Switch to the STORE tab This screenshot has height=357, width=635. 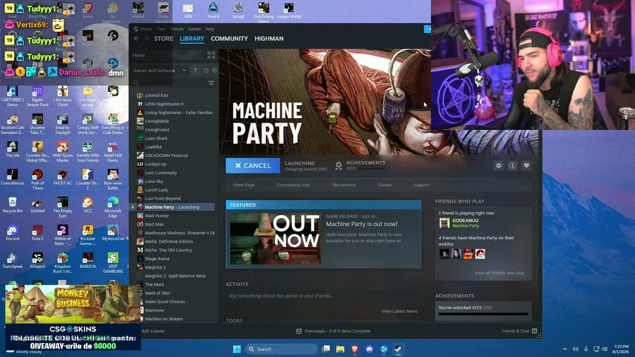(x=164, y=39)
